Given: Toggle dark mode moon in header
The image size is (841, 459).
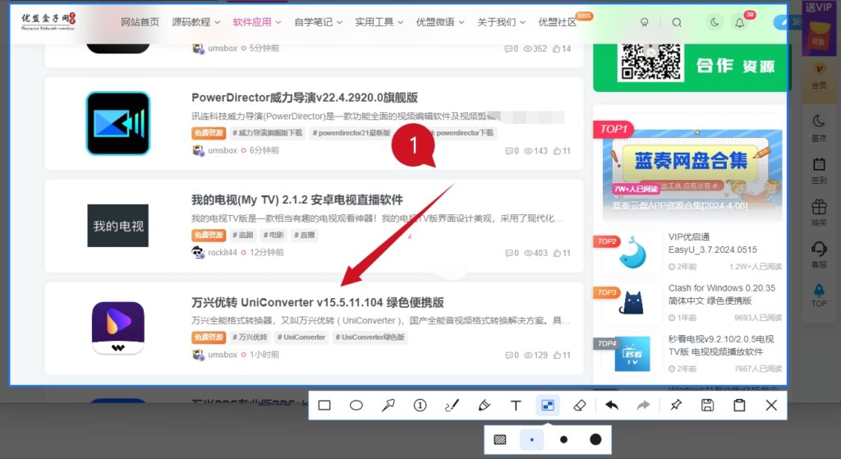Looking at the screenshot, I should [x=715, y=22].
